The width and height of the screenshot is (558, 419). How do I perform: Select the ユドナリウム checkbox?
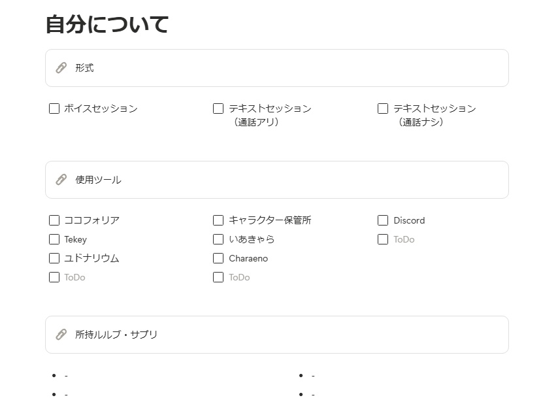coord(54,258)
